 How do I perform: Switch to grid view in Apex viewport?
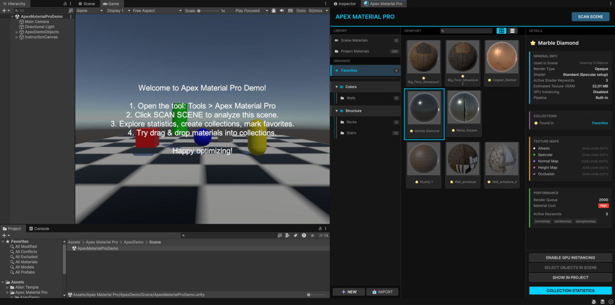[501, 31]
